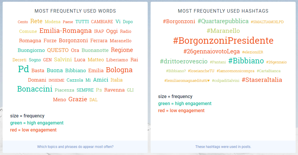This screenshot has width=298, height=155.
Task: Click the '#StaseraItalia' hashtag
Action: [x=262, y=80]
